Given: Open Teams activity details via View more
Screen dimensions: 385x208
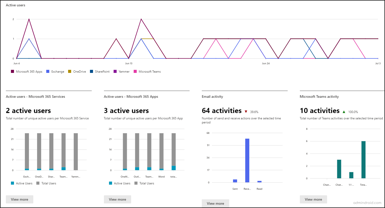Looking at the screenshot, I should pos(313,199).
